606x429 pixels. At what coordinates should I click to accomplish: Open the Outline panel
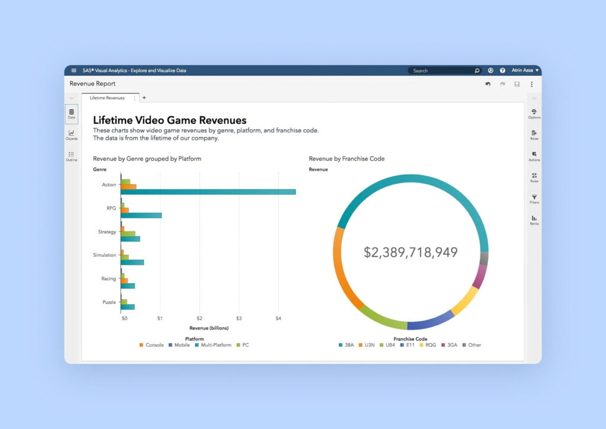71,158
